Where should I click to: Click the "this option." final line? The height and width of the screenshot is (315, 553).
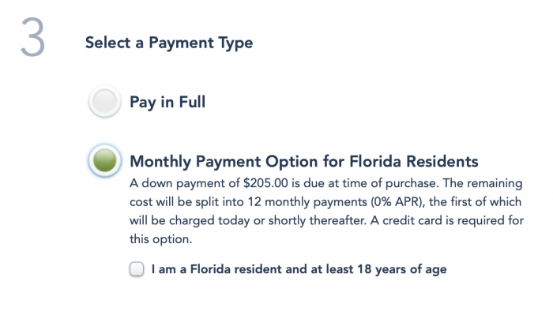click(x=161, y=239)
